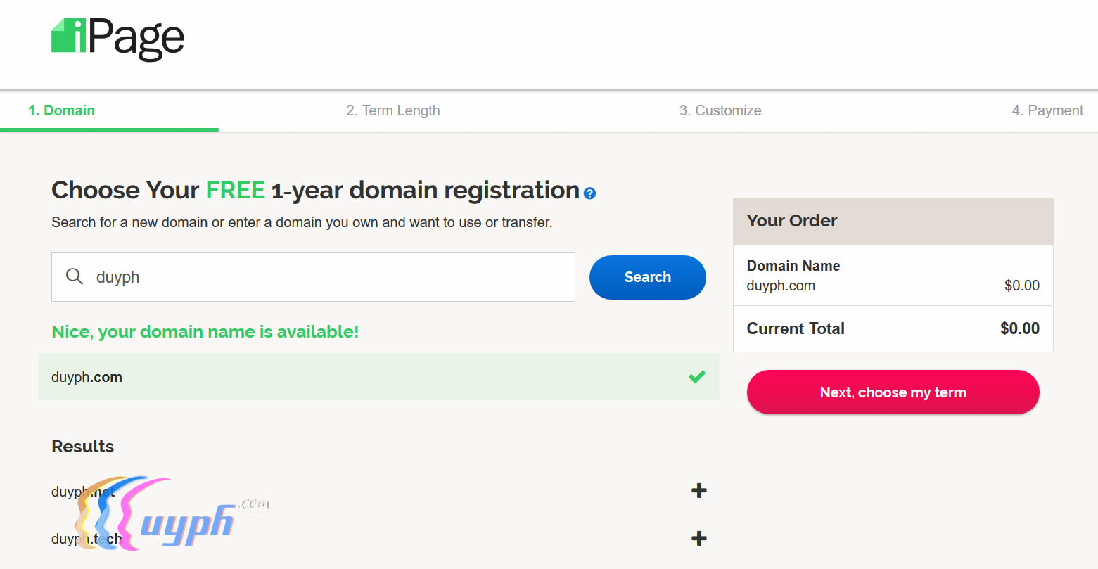This screenshot has height=569, width=1098.
Task: Click duyph.com in the order summary
Action: point(781,286)
